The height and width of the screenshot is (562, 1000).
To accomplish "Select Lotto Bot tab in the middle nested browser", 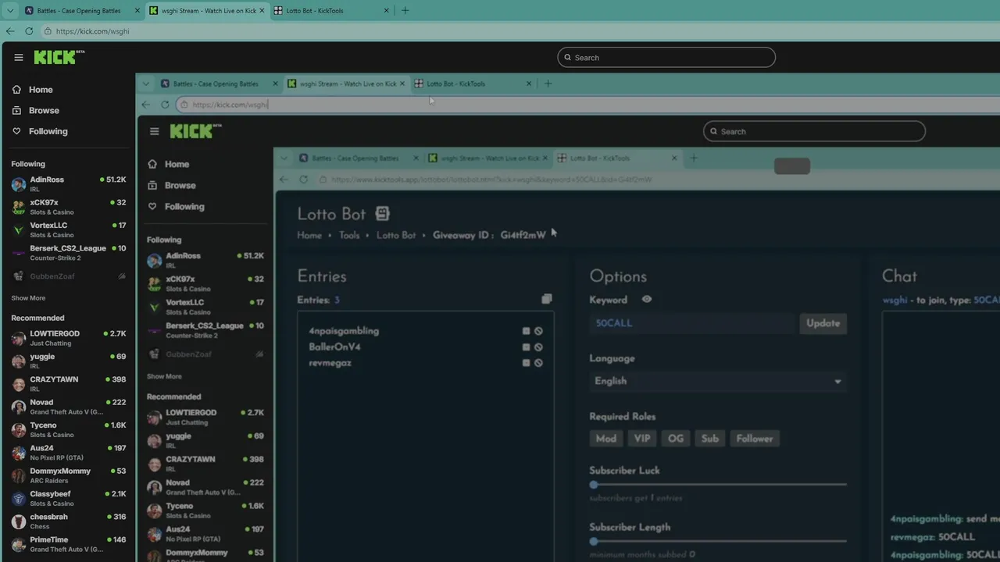I will click(x=473, y=84).
